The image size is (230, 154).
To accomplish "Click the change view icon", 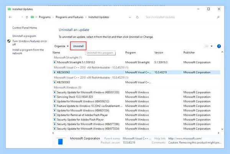I will coord(207,46).
